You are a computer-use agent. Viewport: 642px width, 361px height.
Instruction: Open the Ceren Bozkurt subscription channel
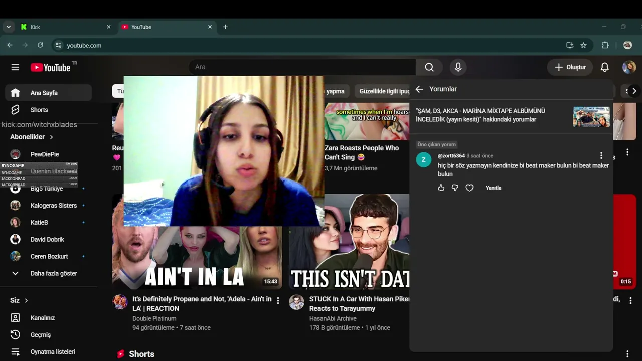(49, 256)
